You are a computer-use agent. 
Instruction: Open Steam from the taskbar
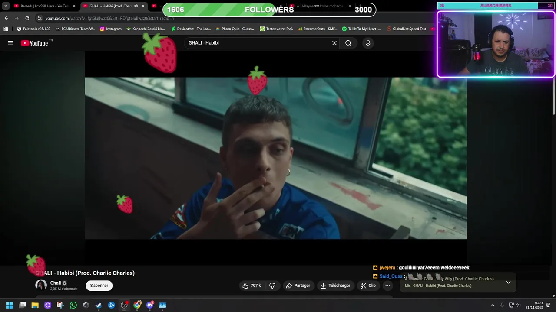[99, 305]
